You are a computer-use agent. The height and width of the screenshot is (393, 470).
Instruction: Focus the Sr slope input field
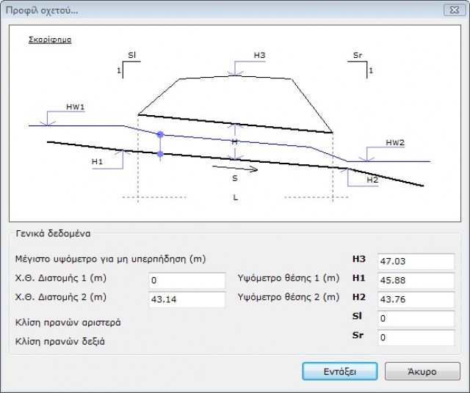(x=416, y=337)
